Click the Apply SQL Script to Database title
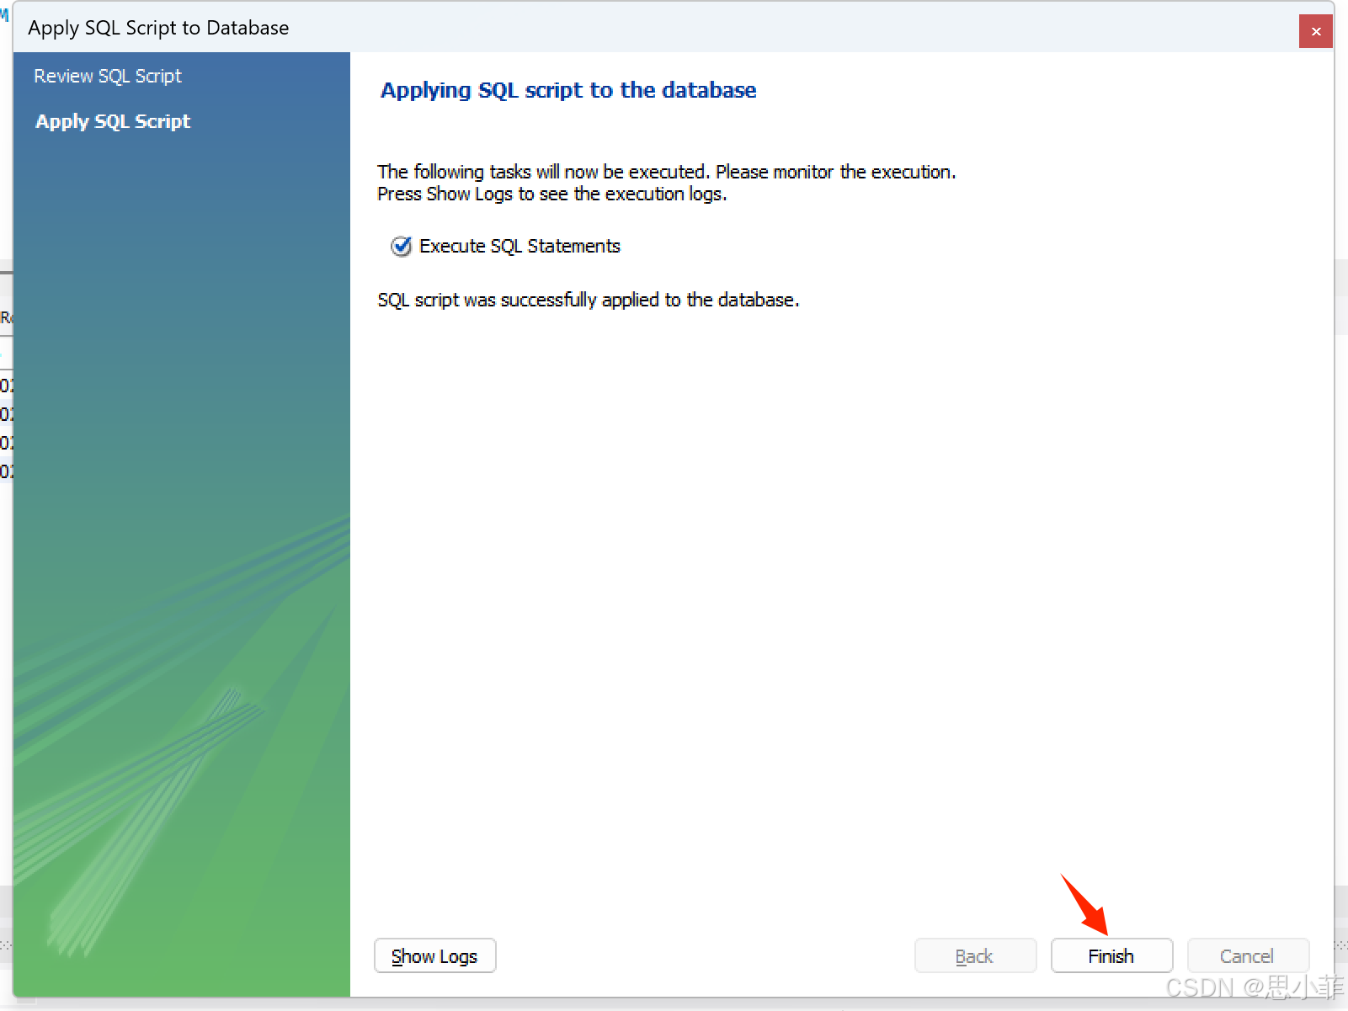Viewport: 1348px width, 1011px height. click(x=158, y=28)
